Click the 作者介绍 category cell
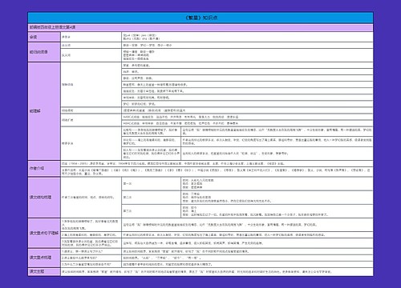This screenshot has height=288, width=401. (x=44, y=168)
